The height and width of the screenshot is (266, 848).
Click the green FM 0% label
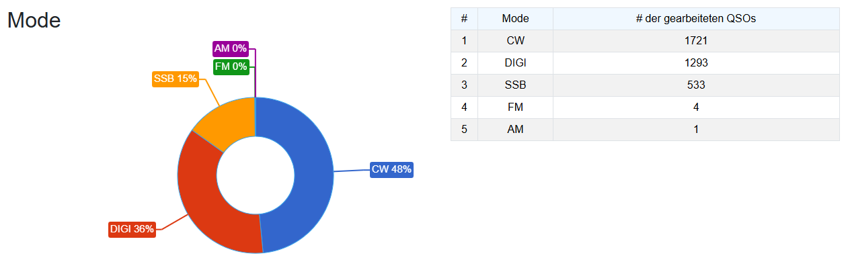(x=231, y=66)
